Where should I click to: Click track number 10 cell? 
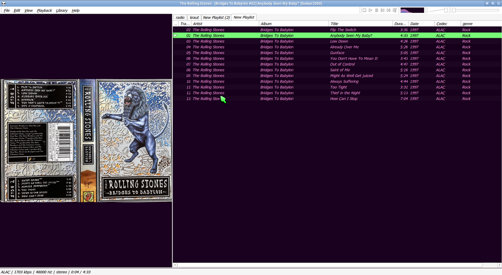click(x=188, y=81)
